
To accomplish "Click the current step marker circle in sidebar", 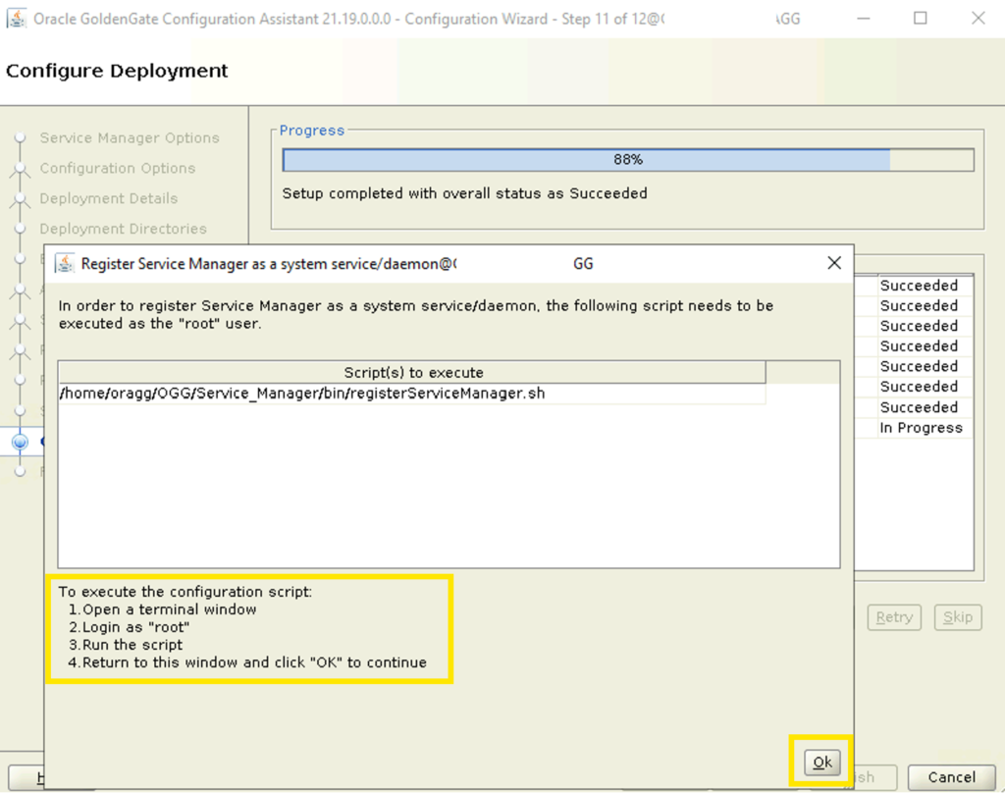I will [x=20, y=442].
